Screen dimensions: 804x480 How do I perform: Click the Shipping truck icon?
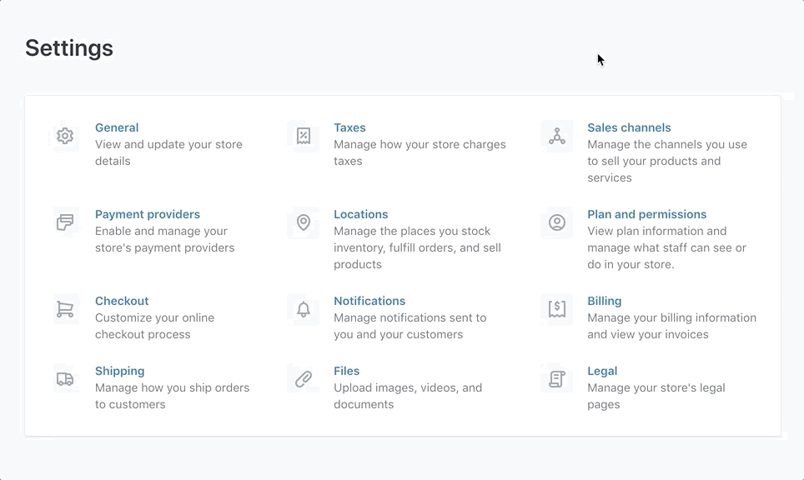tap(65, 379)
